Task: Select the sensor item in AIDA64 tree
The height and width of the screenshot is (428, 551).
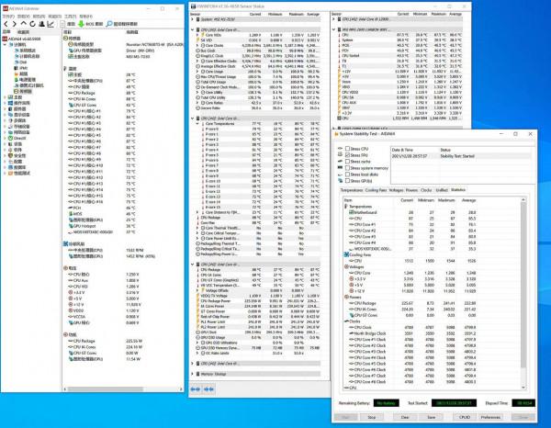Action: [24, 92]
